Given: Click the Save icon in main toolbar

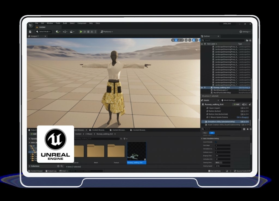Looking at the screenshot, I should (30, 32).
